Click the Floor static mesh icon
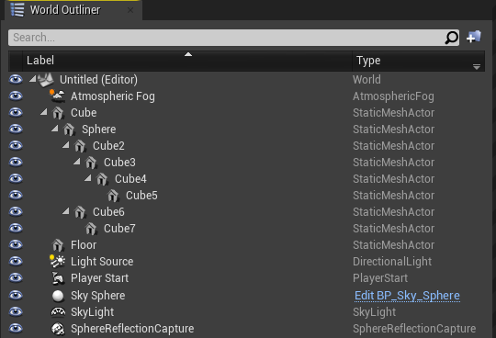The image size is (496, 338). (58, 244)
